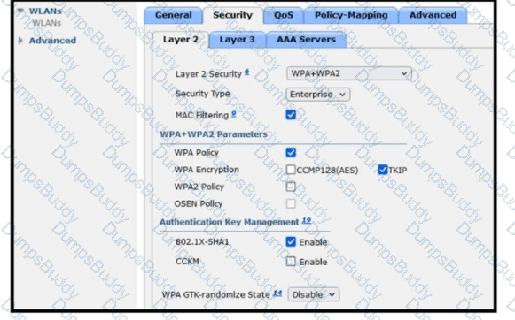Uncheck the MAC Filtering checkbox
The image size is (515, 320).
tap(291, 115)
